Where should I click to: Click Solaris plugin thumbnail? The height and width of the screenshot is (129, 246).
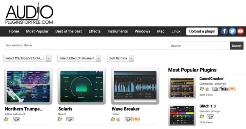(x=82, y=86)
